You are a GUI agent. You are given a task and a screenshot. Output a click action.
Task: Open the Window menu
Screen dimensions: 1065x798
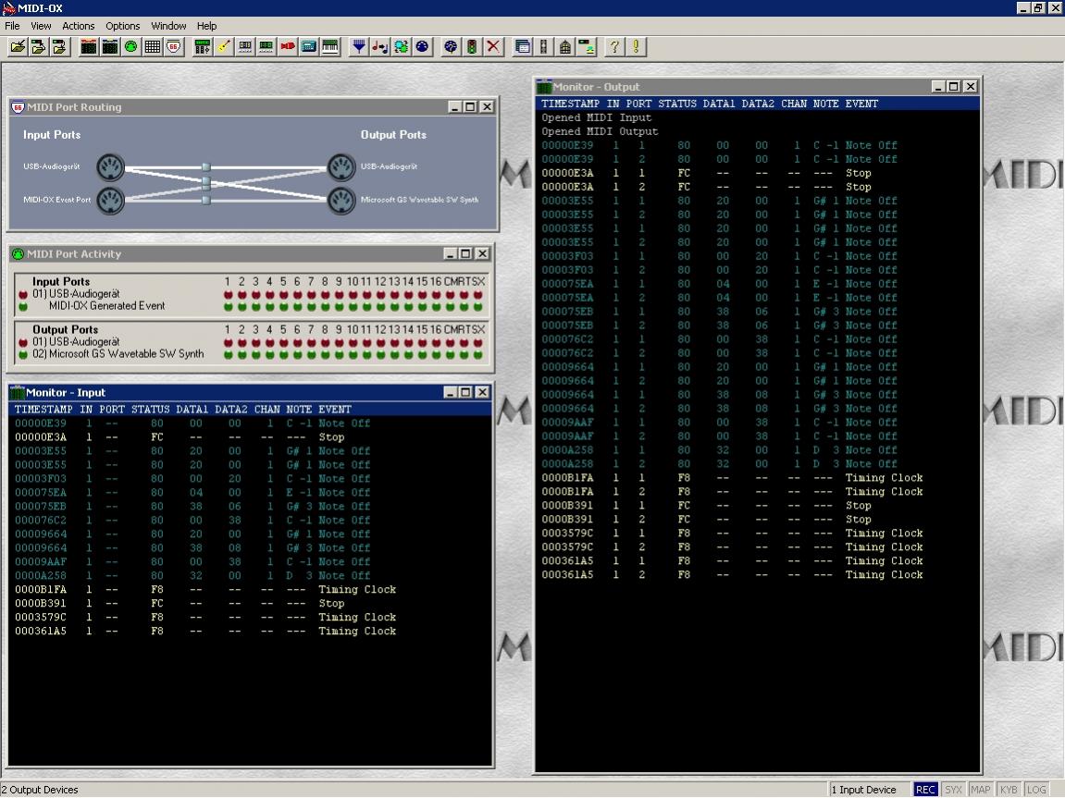pyautogui.click(x=168, y=26)
